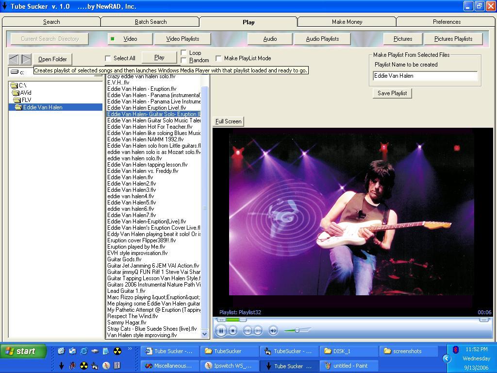Show Video files with the Video button

[130, 39]
